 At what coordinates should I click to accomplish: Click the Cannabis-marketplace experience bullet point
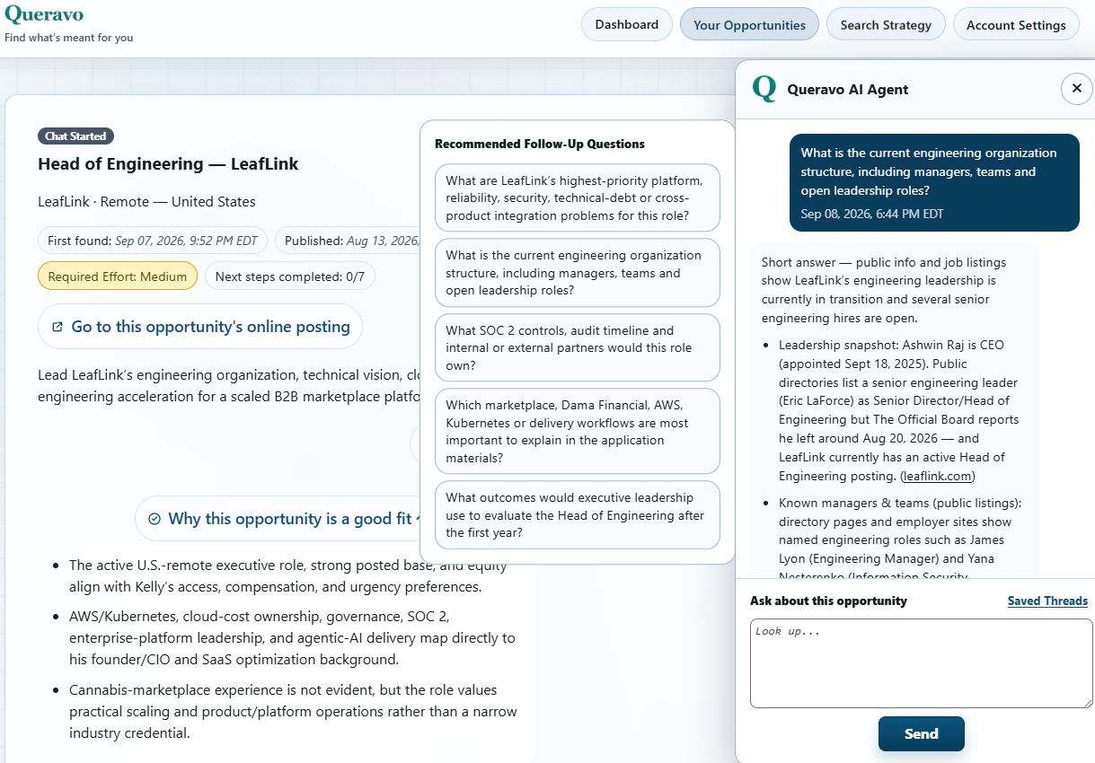(x=293, y=711)
